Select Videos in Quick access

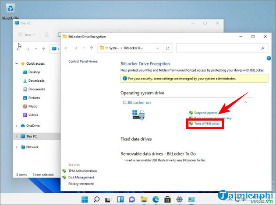[33, 115]
